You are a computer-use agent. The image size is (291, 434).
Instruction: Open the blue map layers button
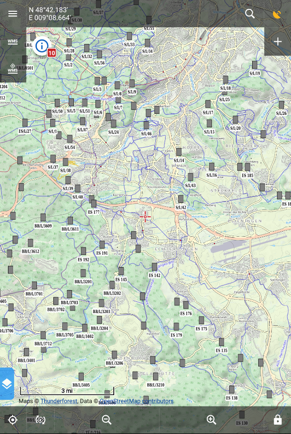point(7,384)
